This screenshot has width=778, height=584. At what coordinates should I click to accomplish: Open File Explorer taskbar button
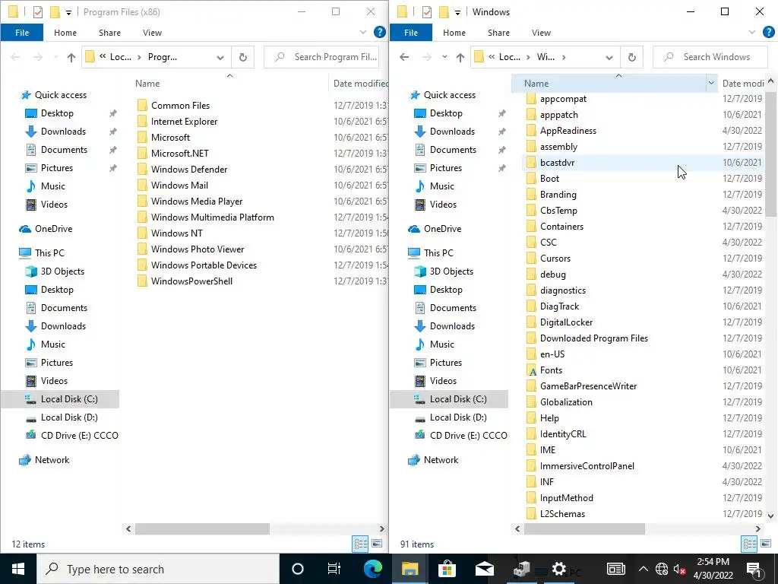(410, 569)
